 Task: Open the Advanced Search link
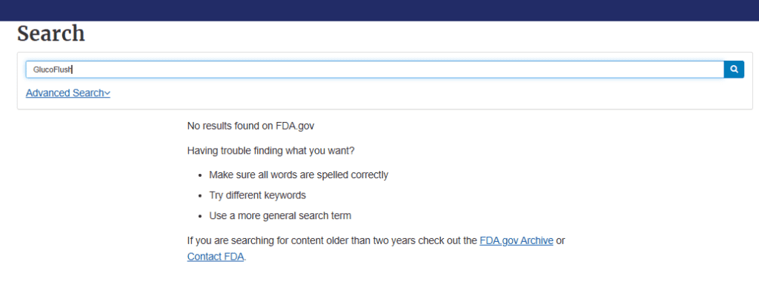(67, 92)
